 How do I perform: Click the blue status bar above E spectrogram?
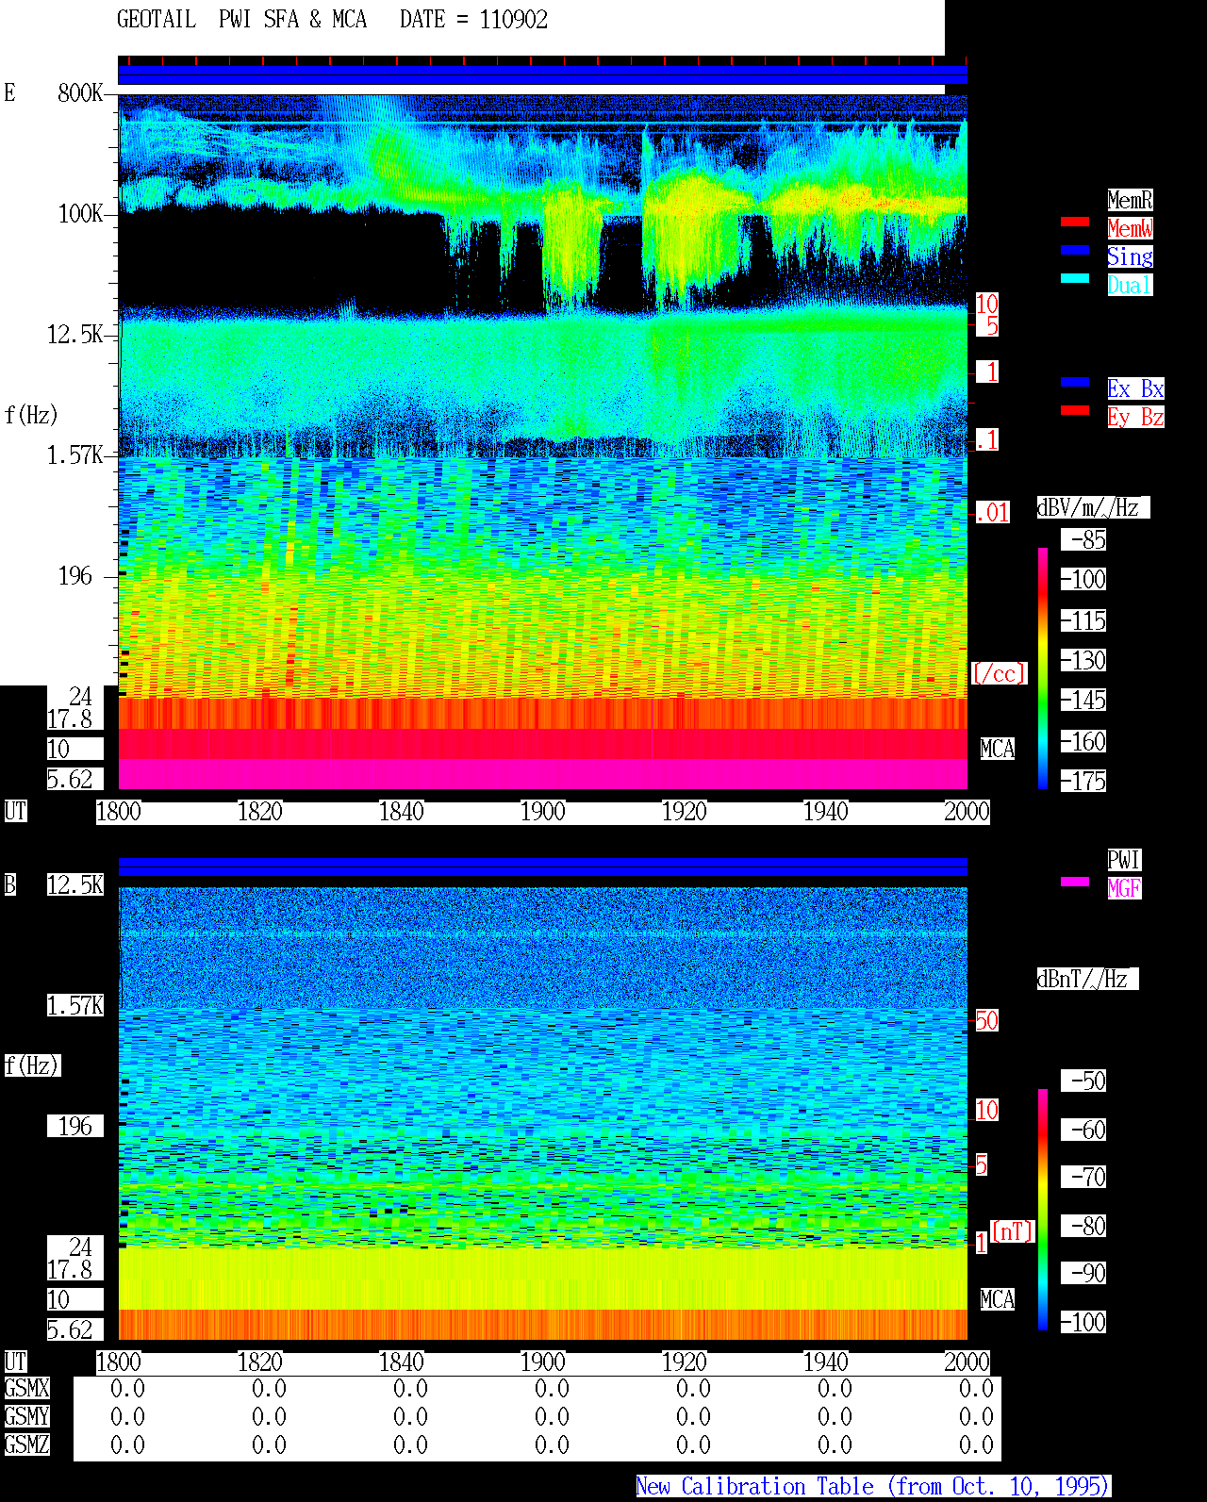[x=542, y=75]
